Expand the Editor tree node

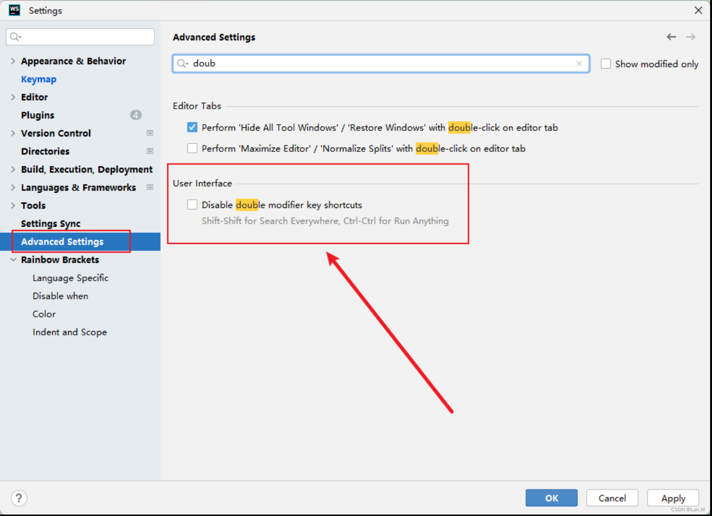point(13,97)
